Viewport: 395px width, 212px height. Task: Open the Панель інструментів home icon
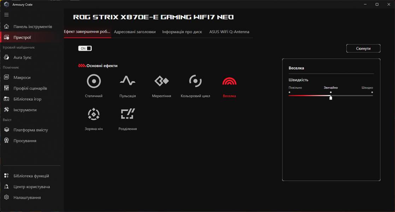pos(7,26)
